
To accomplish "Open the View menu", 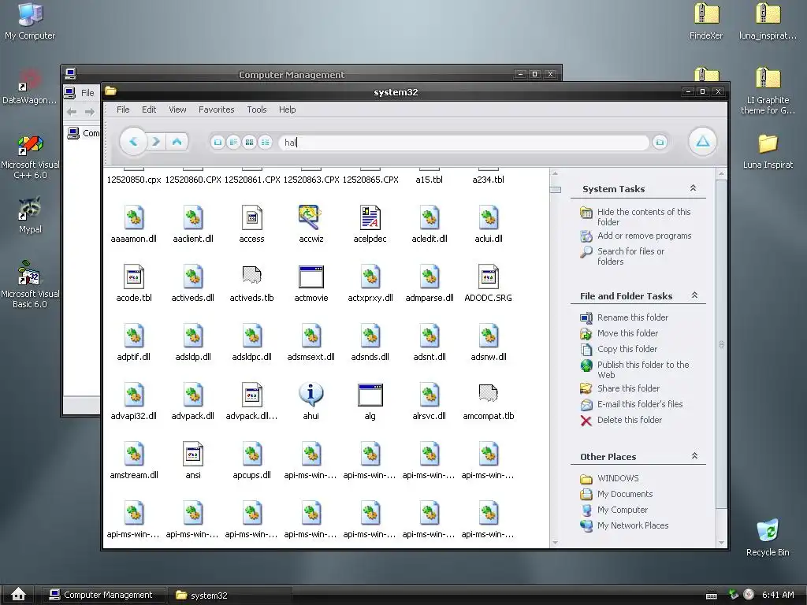I will tap(177, 109).
